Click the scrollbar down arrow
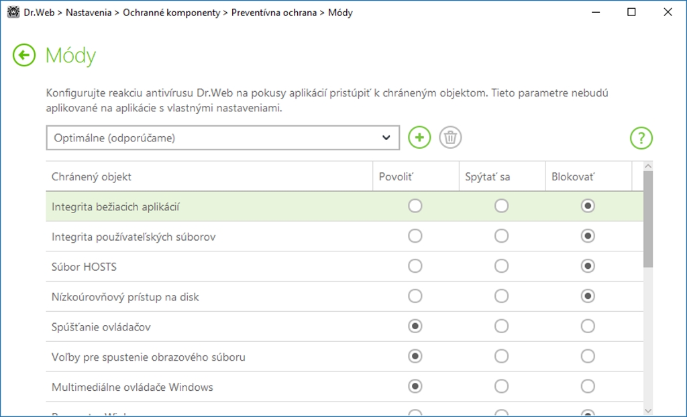This screenshot has width=687, height=417. coord(647,410)
